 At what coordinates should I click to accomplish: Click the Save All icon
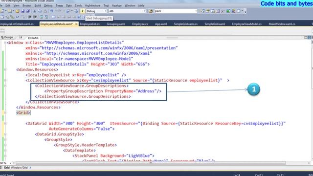tap(28, 11)
